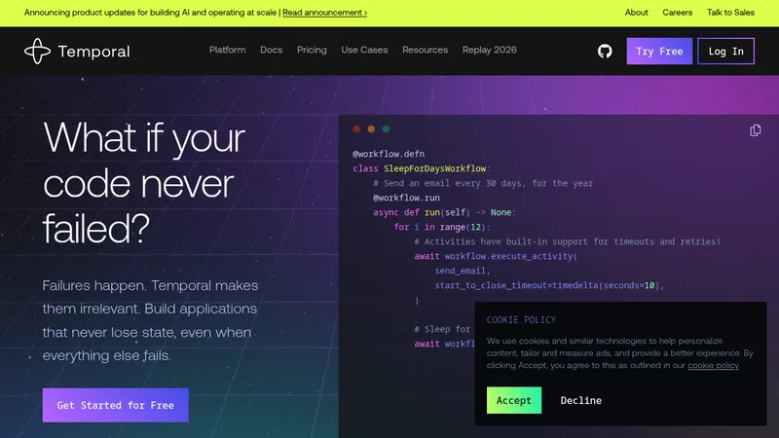
Task: Open the Careers link
Action: pyautogui.click(x=677, y=13)
